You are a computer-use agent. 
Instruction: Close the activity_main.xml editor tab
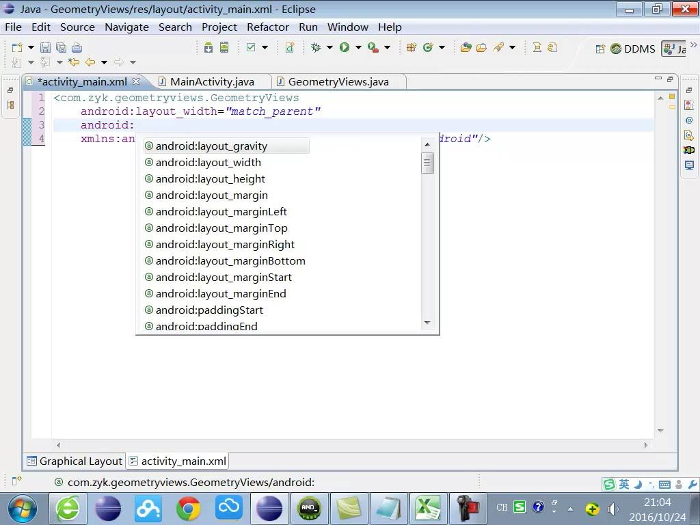click(136, 81)
